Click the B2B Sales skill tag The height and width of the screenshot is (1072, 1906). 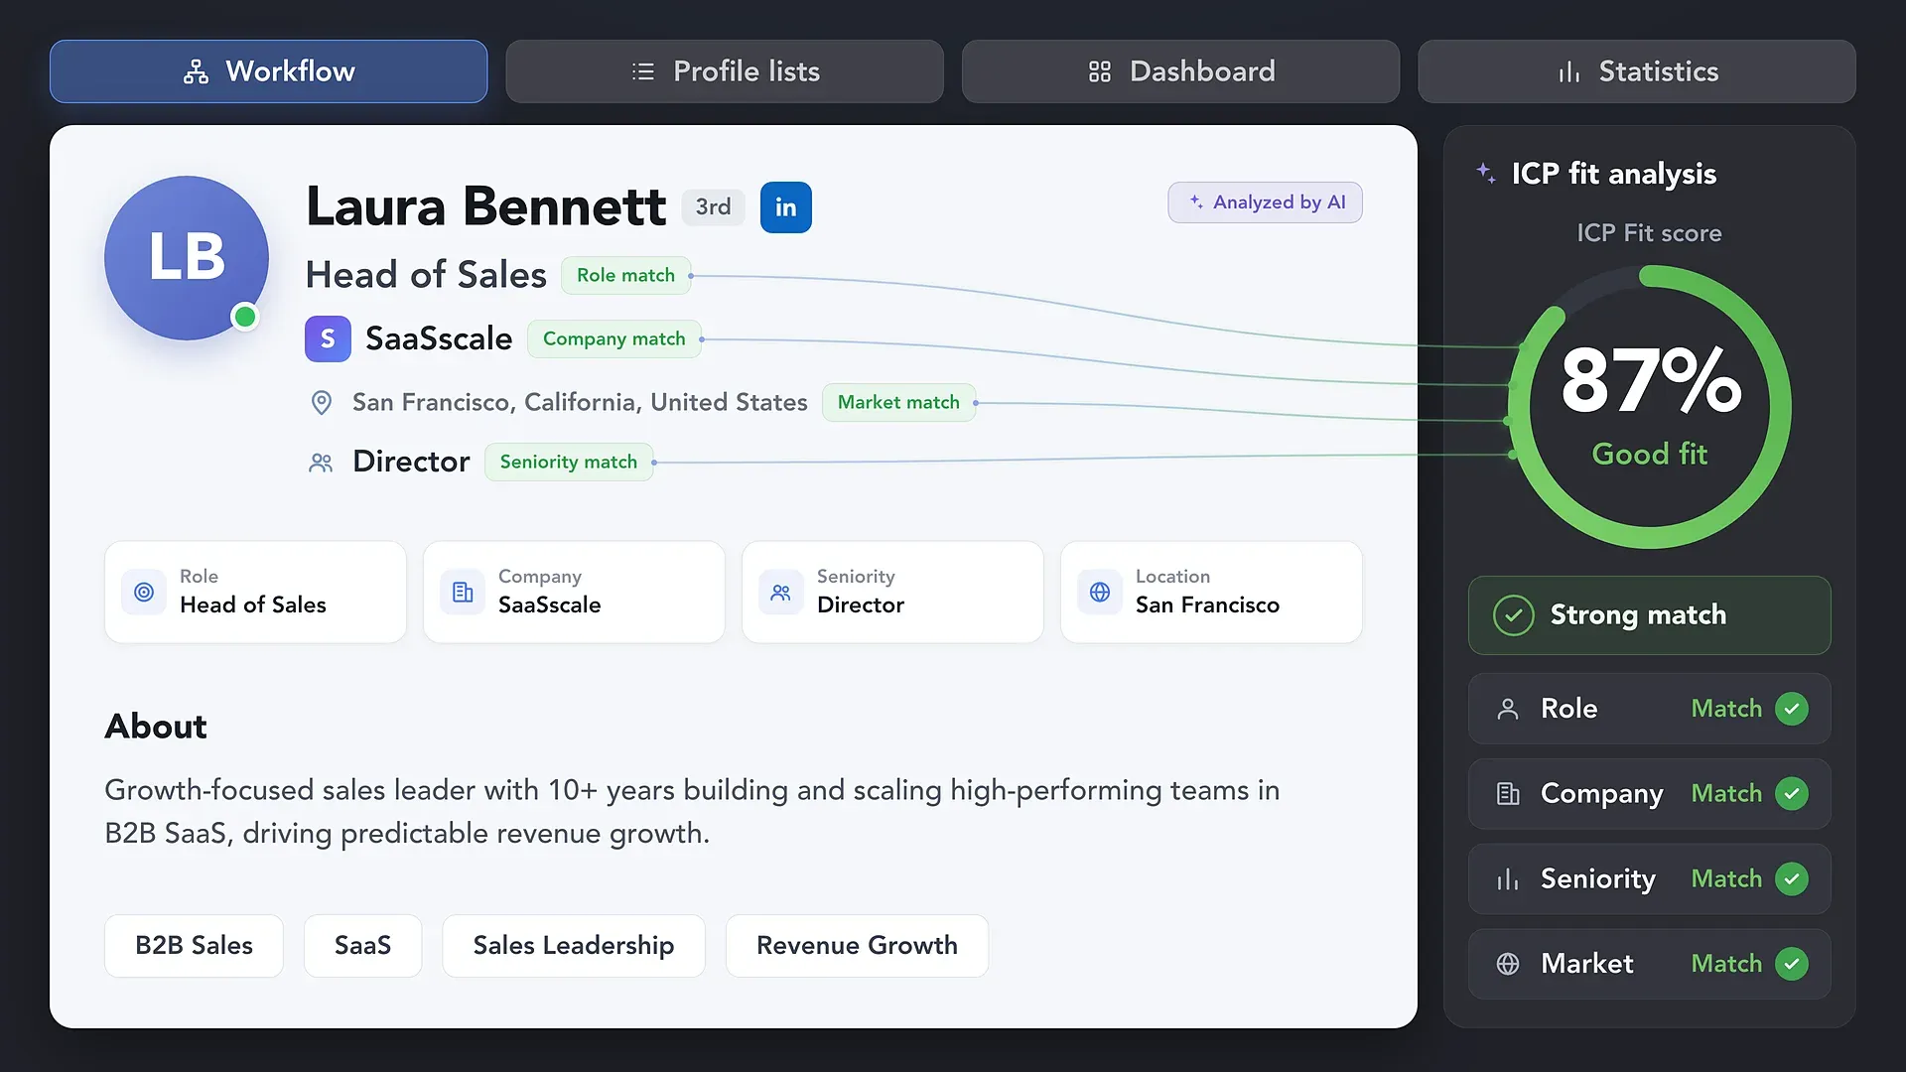pyautogui.click(x=194, y=946)
